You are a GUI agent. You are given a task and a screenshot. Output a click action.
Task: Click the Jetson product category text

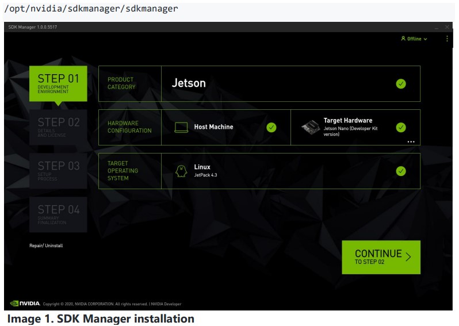pyautogui.click(x=189, y=83)
